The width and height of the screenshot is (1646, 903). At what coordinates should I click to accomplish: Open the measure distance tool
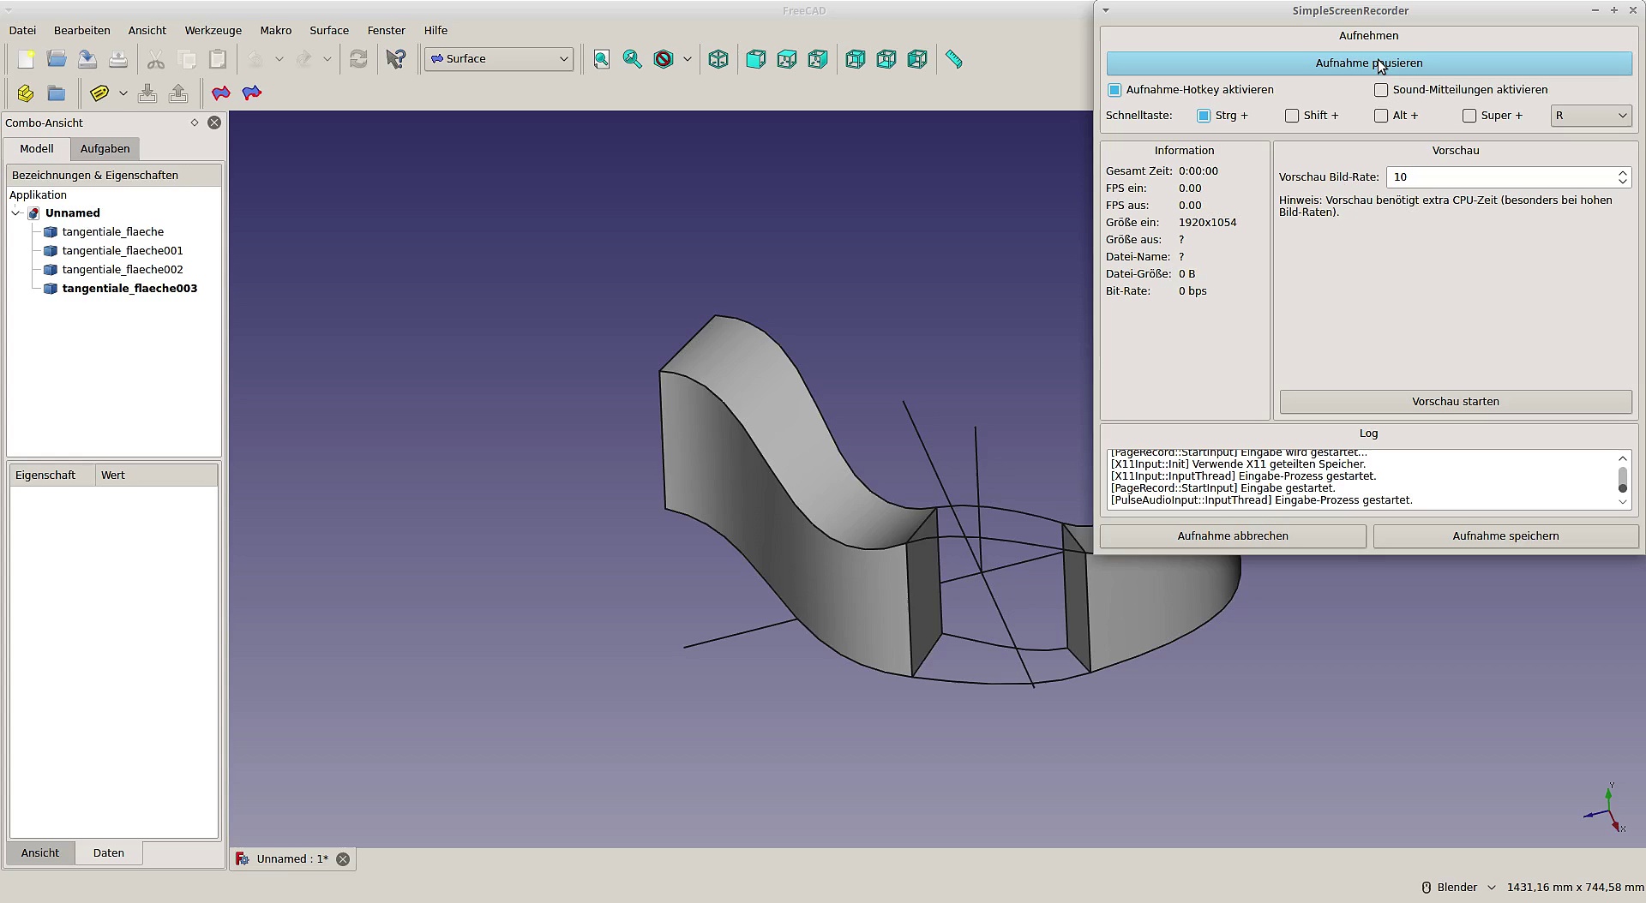(x=954, y=59)
